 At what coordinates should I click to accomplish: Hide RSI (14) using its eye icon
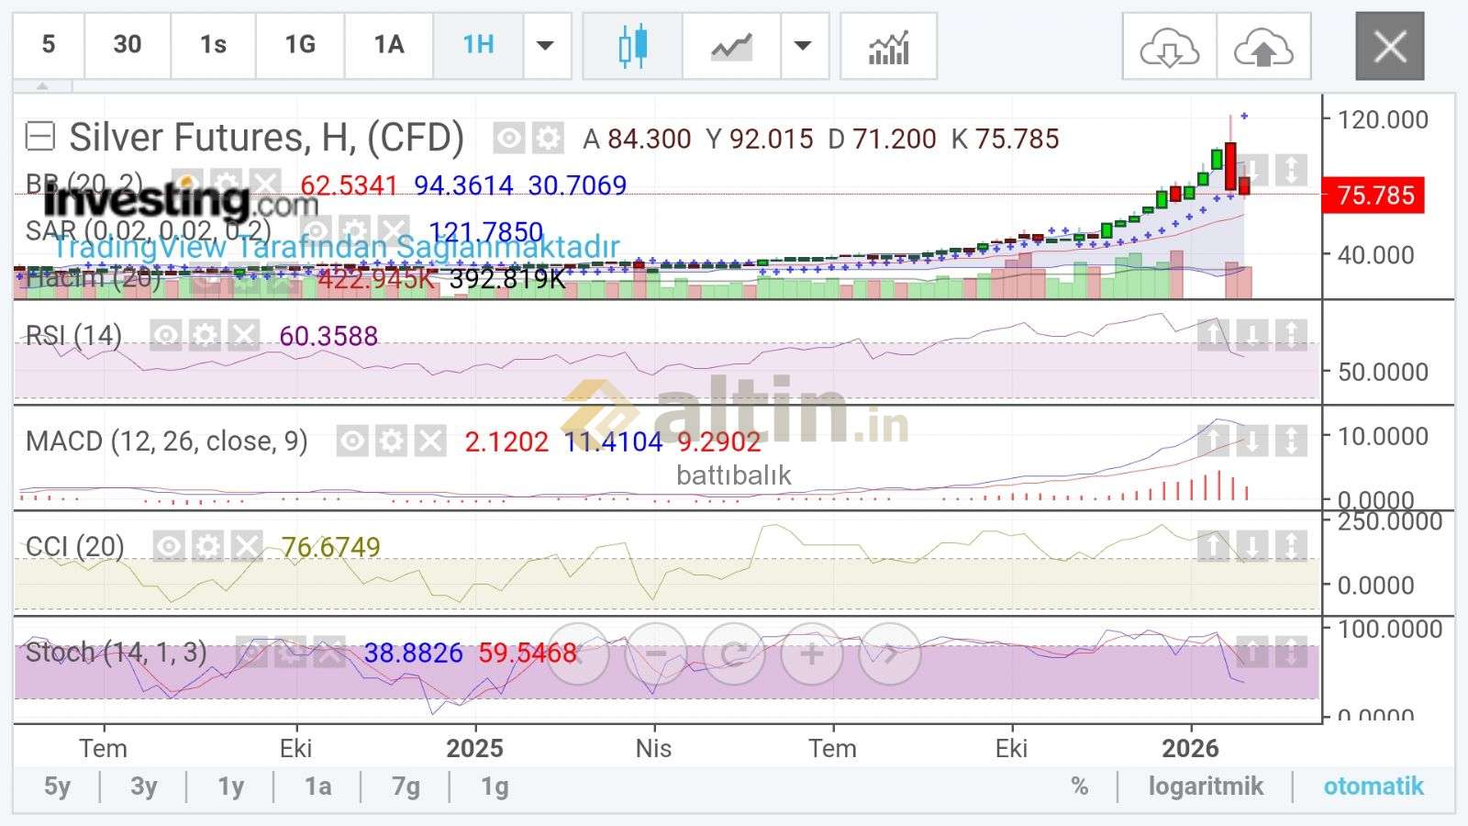point(166,336)
